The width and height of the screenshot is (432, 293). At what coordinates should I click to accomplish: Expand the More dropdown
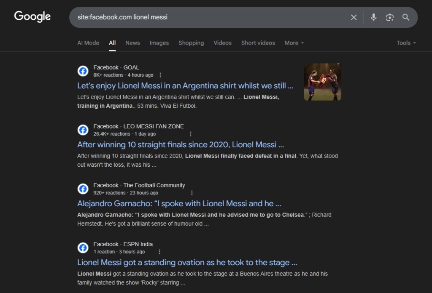point(294,43)
